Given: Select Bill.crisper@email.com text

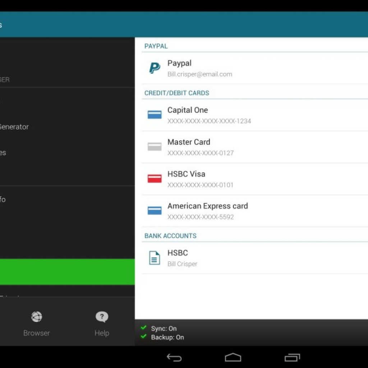Looking at the screenshot, I should click(200, 74).
